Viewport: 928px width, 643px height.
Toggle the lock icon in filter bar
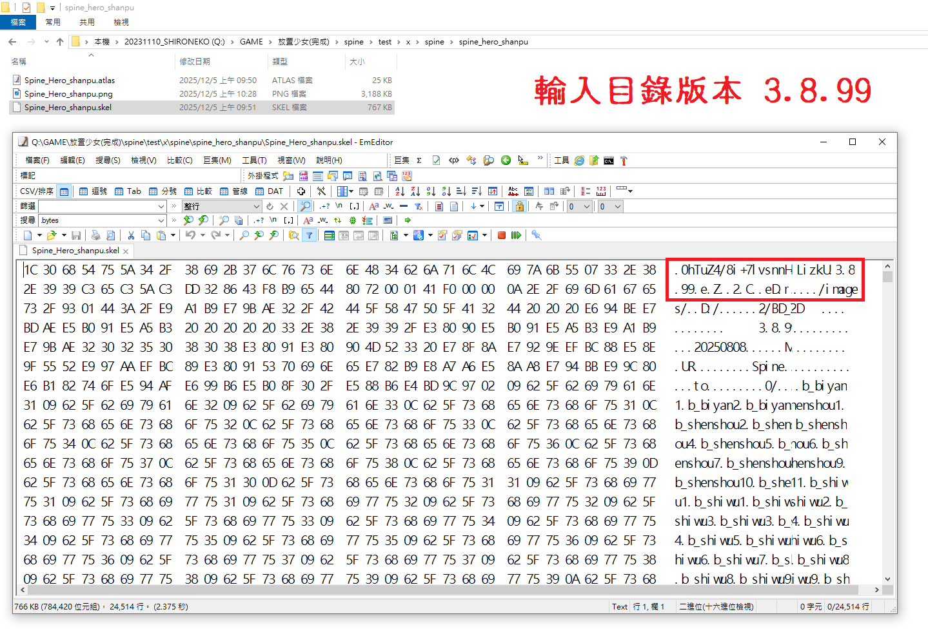pyautogui.click(x=519, y=206)
